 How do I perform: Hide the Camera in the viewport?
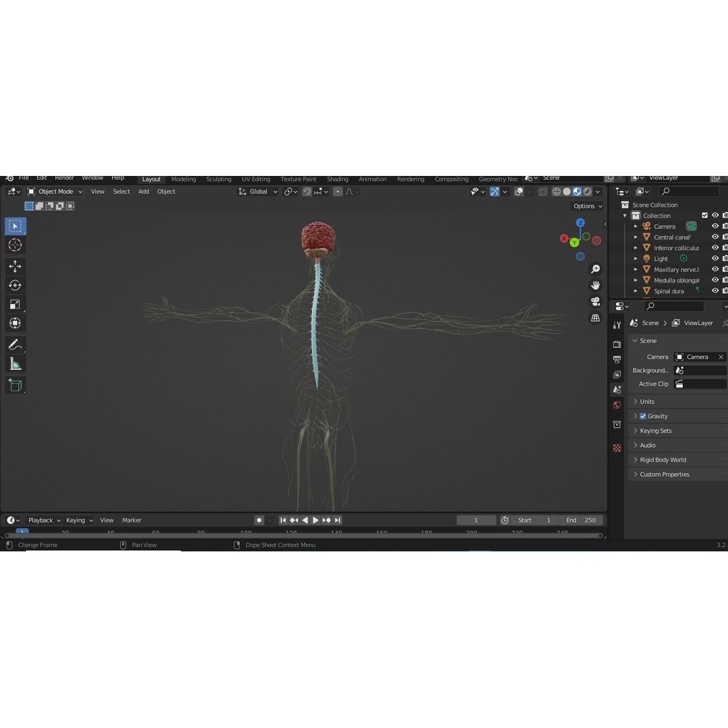715,226
